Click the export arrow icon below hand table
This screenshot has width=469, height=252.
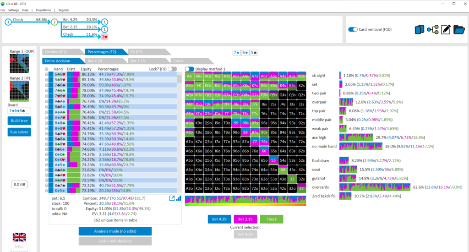[172, 198]
